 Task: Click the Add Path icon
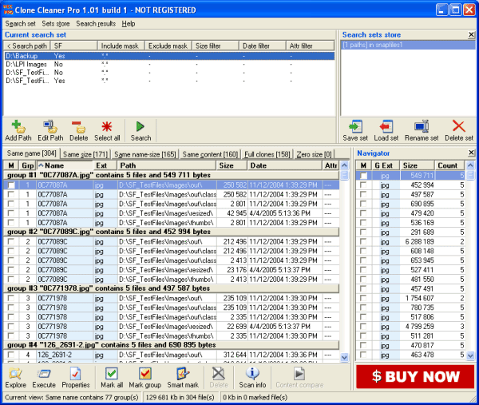pos(17,126)
